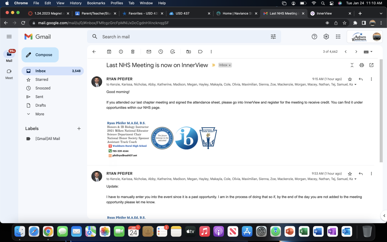Create a new label with plus icon

(x=79, y=129)
